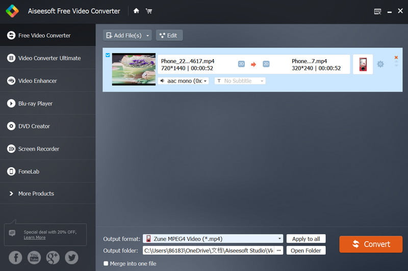The image size is (408, 271).
Task: Click the Output folder path field
Action: click(x=209, y=251)
